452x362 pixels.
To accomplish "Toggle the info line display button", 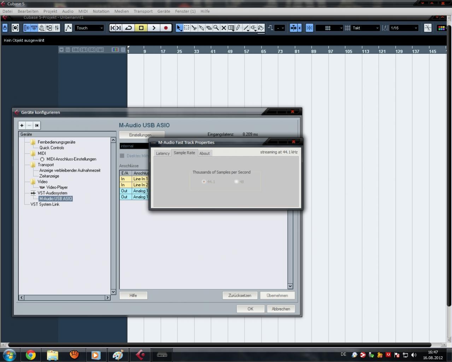I will pyautogui.click(x=34, y=28).
